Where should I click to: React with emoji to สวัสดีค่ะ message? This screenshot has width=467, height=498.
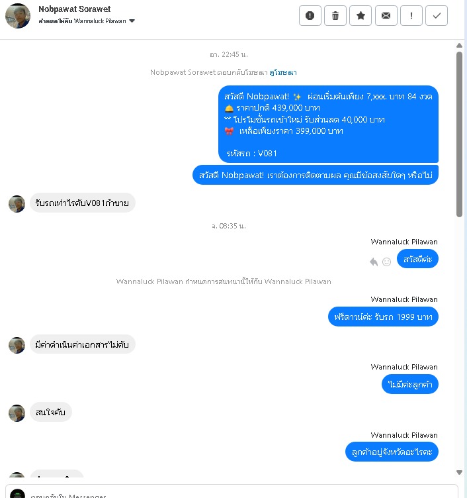pos(386,262)
